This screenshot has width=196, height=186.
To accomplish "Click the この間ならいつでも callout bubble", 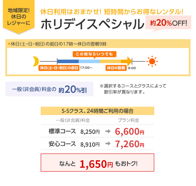I will click(x=95, y=55).
